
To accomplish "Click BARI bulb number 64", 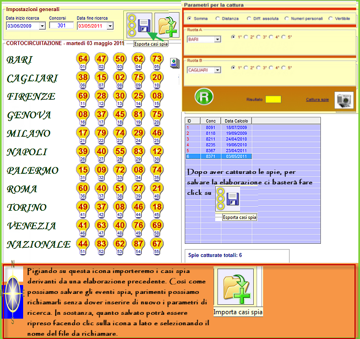I will point(83,61).
